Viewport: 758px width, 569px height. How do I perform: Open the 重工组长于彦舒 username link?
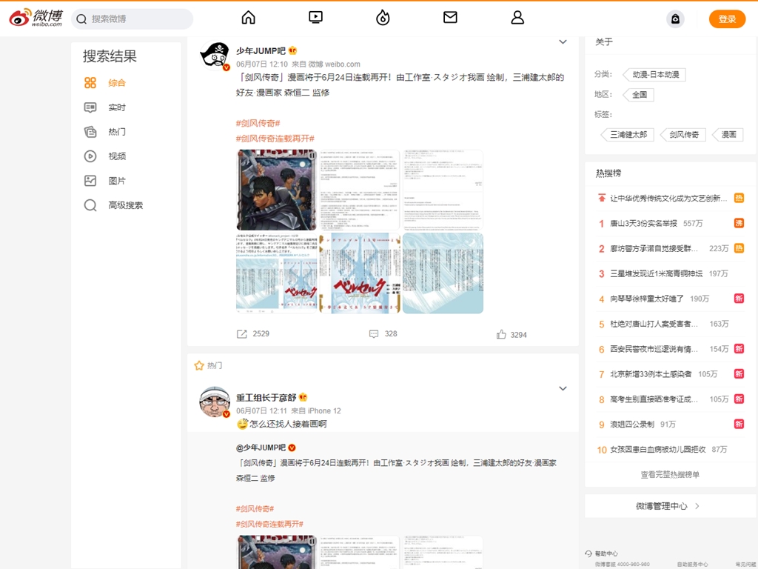tap(266, 398)
